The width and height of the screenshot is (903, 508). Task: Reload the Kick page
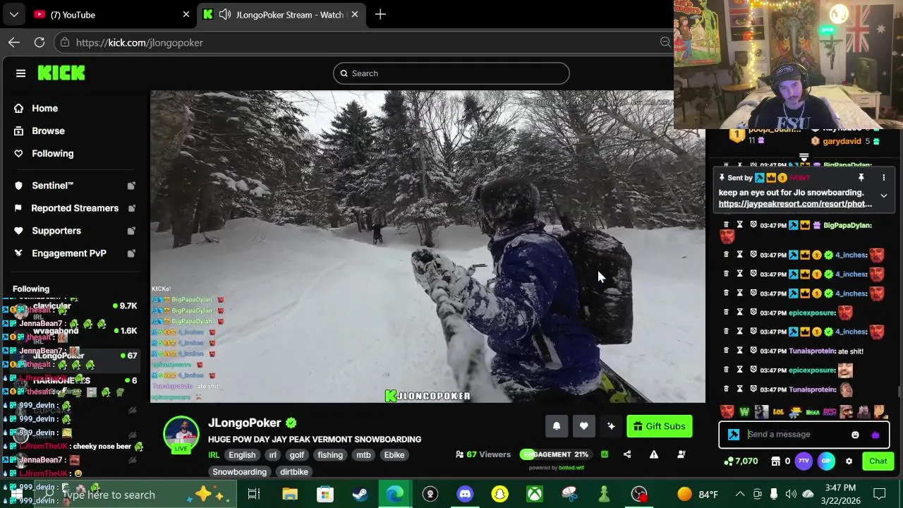pyautogui.click(x=40, y=42)
